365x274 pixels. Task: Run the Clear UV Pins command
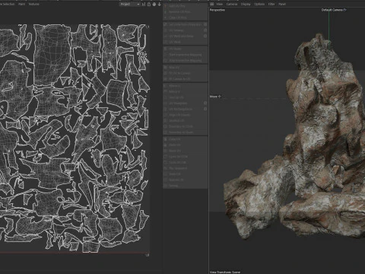pos(185,18)
